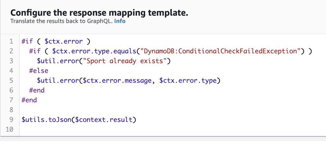Click $ctx.error.type argument on line 5
326x141 pixels.
pos(188,81)
